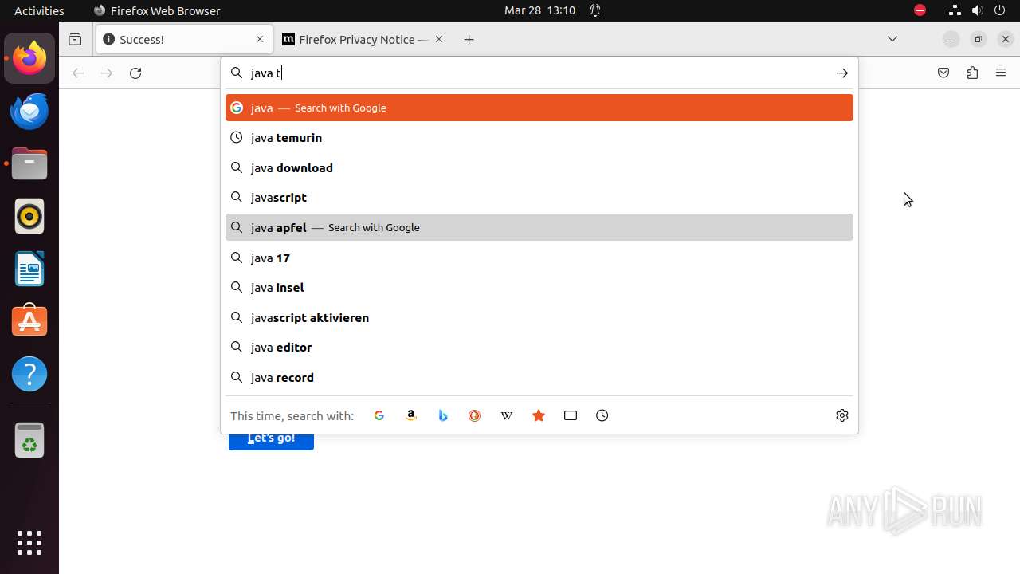Search history clock icon in search bar footer
1020x574 pixels.
pos(602,415)
